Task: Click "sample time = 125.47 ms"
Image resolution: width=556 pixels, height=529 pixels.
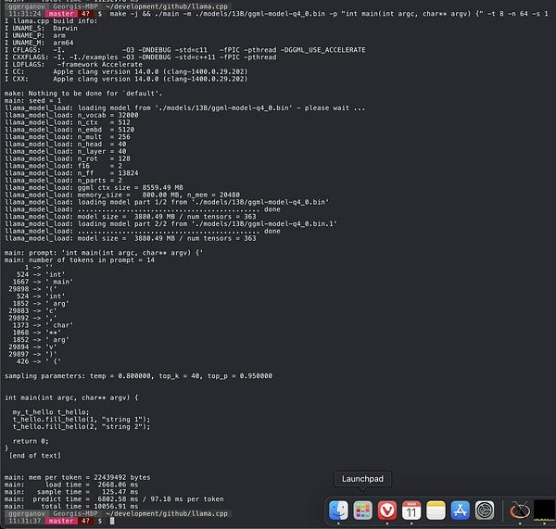Action: tap(88, 492)
